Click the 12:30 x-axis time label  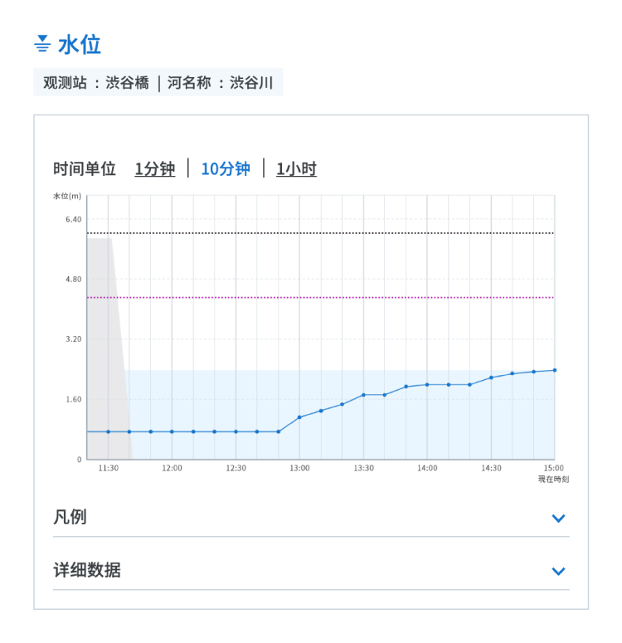point(236,468)
